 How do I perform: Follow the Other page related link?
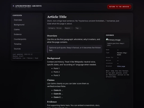coord(121,66)
